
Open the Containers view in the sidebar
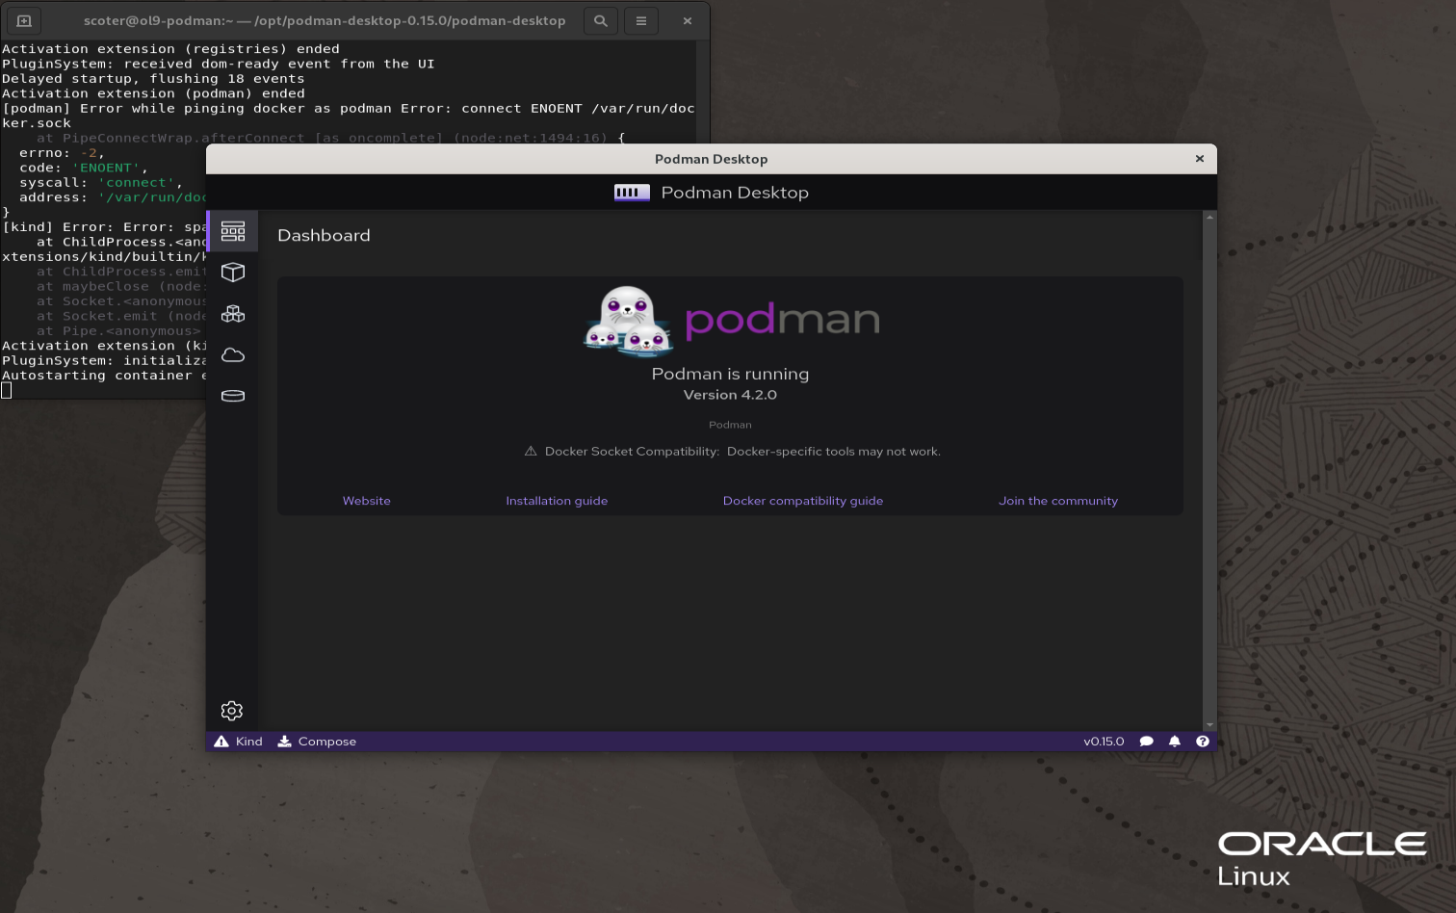tap(233, 273)
